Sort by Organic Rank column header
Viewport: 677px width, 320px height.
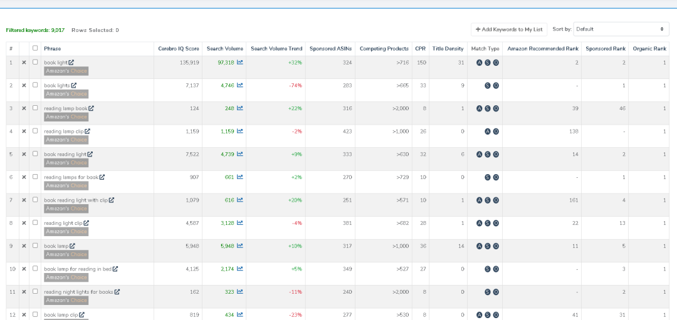point(649,49)
